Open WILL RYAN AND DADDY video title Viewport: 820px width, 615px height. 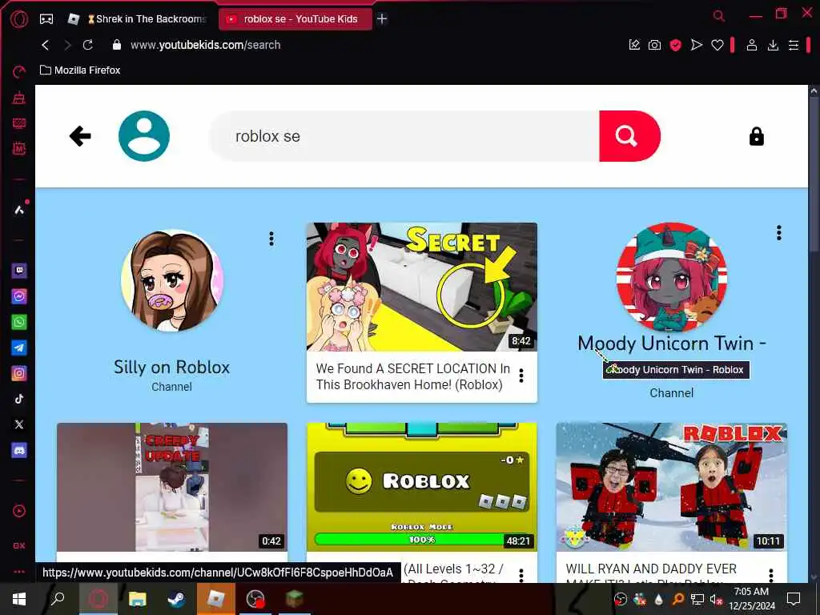[651, 574]
